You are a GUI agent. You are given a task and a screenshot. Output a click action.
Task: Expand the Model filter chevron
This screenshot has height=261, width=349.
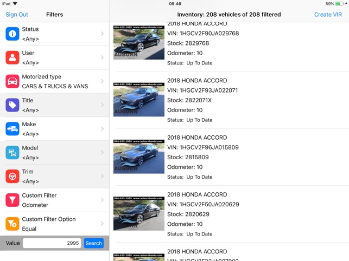(x=102, y=153)
